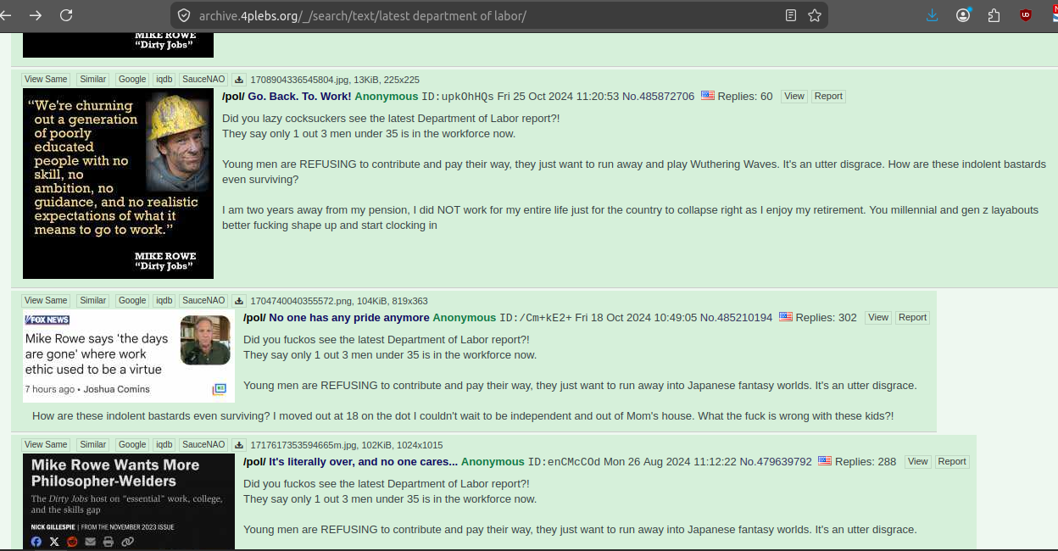1058x551 pixels.
Task: Click title 'Go. Back. To. Work!'
Action: click(299, 96)
